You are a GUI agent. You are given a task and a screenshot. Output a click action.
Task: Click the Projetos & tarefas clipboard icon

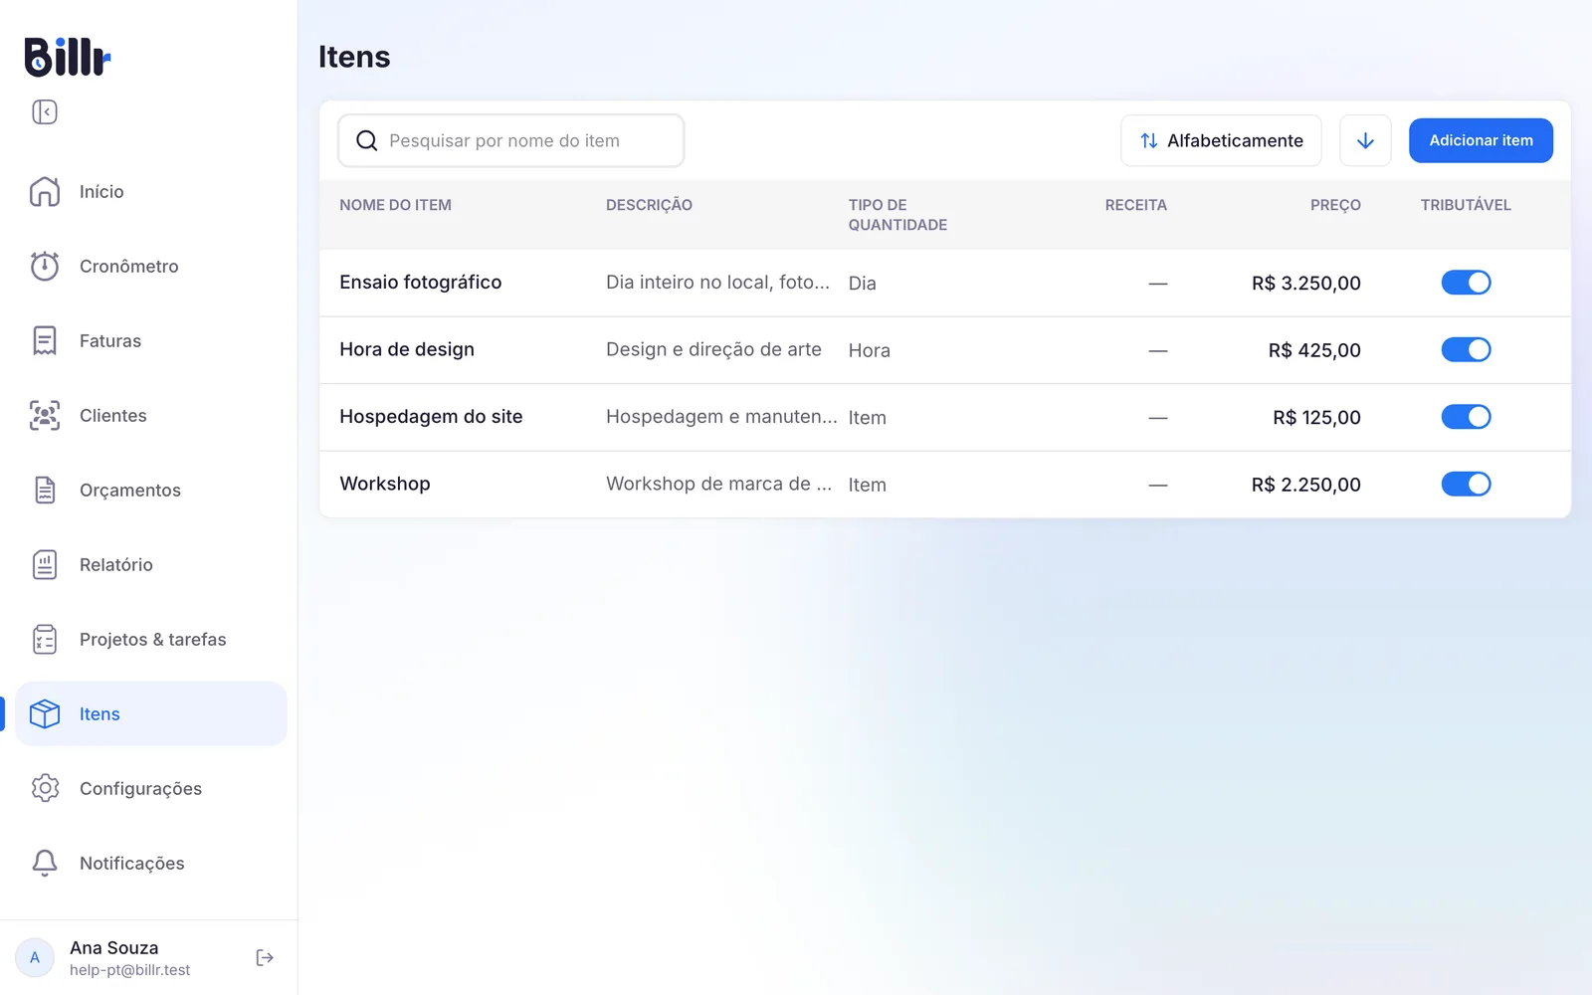coord(45,639)
